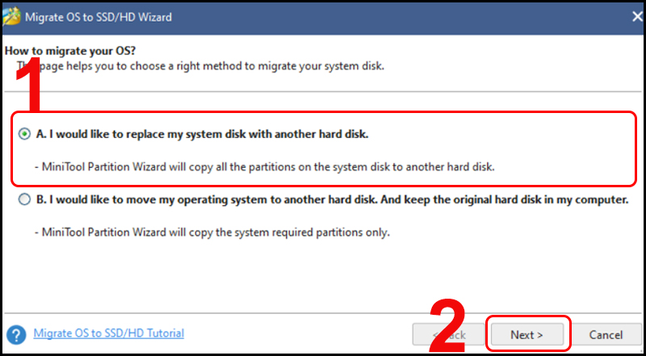Click the wizard app icon in title bar
Image resolution: width=646 pixels, height=356 pixels.
(14, 15)
